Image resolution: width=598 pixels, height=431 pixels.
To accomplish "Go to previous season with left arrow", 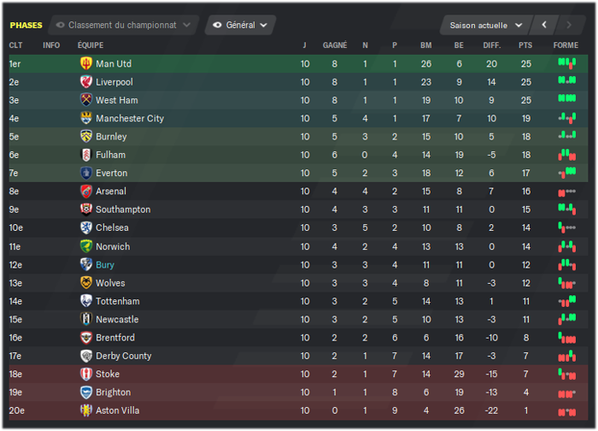I will [x=544, y=25].
